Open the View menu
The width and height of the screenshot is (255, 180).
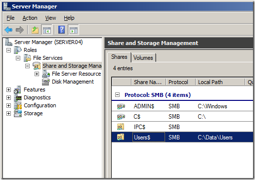coord(50,18)
